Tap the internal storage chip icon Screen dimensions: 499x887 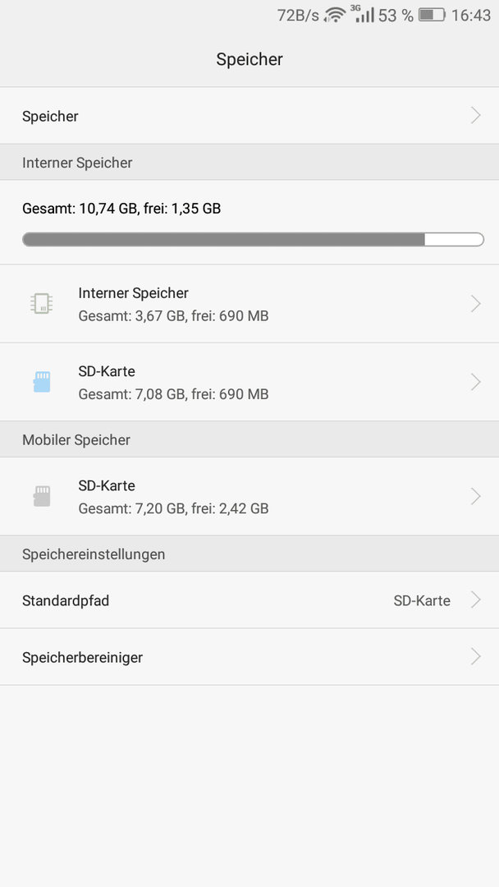pos(42,304)
